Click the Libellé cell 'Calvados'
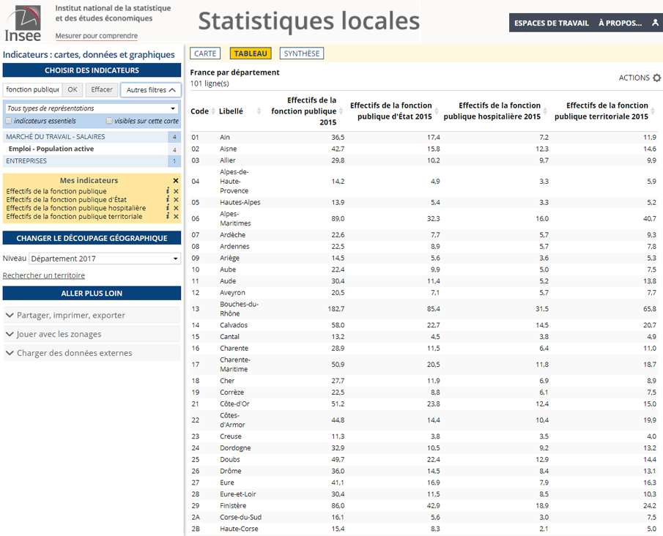 234,325
